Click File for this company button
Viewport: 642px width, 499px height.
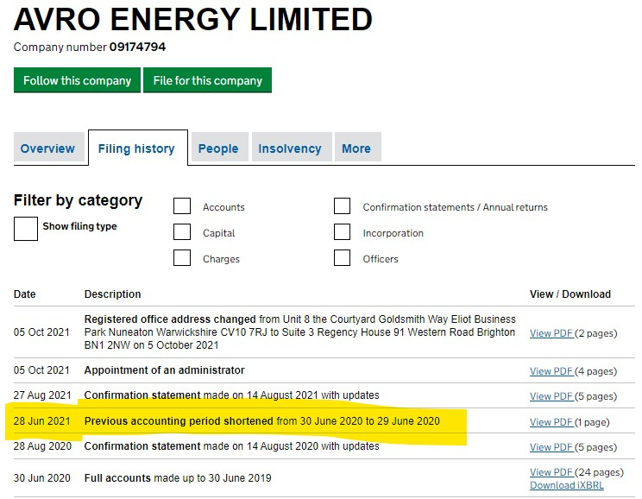pyautogui.click(x=208, y=80)
